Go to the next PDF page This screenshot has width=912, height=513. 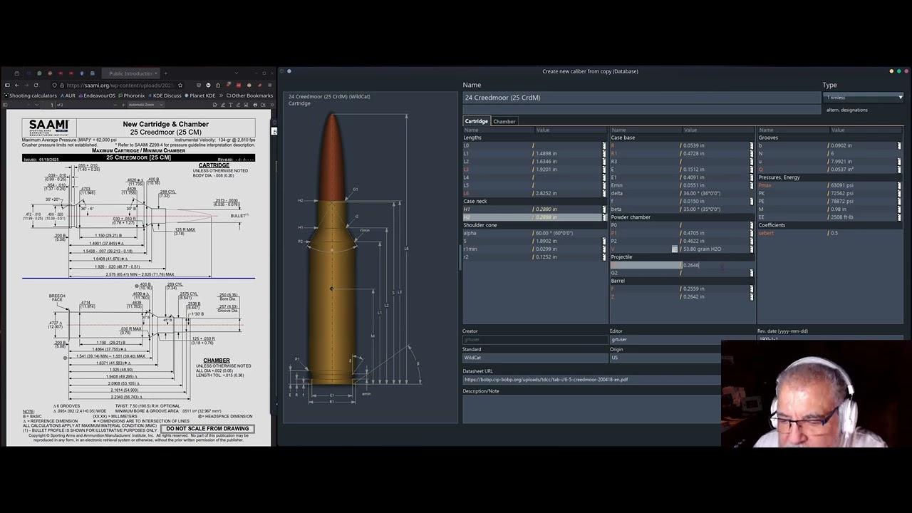click(36, 105)
